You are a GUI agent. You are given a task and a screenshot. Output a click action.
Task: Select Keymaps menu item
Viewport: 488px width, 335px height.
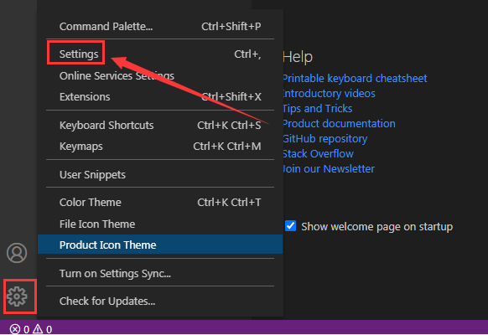(x=160, y=146)
